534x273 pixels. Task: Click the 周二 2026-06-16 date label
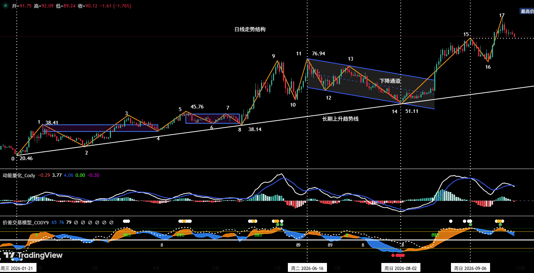pos(307,268)
